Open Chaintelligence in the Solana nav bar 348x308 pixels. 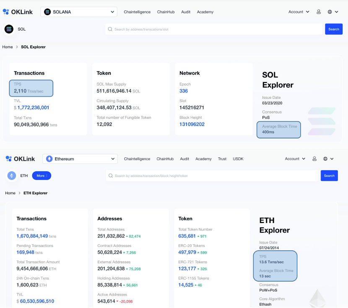(137, 12)
